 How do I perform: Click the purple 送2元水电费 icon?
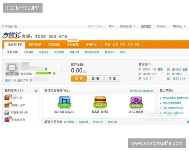[x=136, y=102]
